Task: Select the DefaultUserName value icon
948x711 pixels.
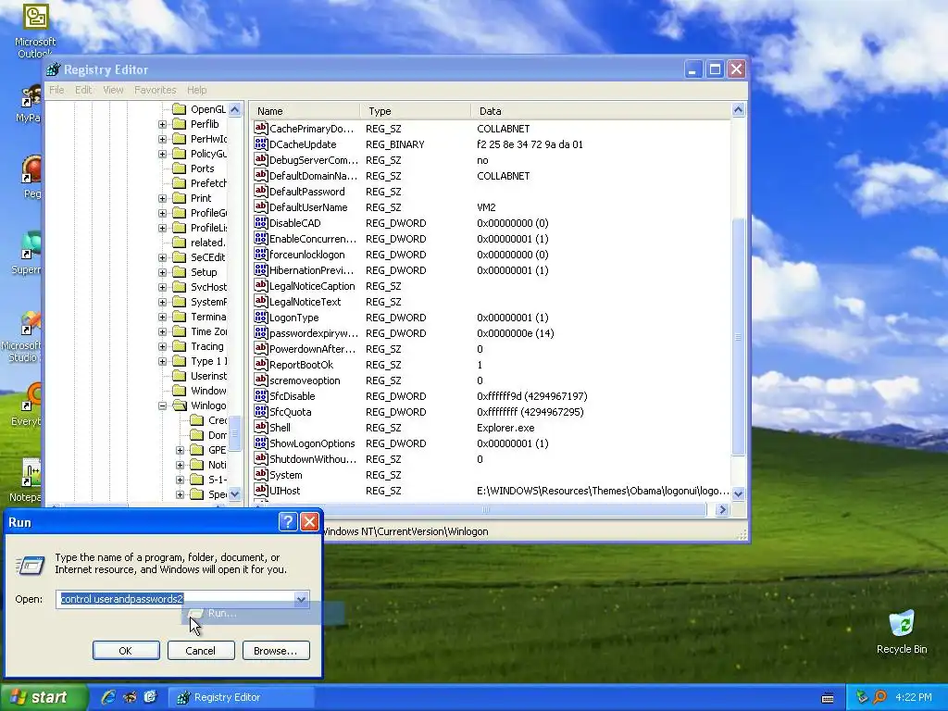Action: [260, 206]
